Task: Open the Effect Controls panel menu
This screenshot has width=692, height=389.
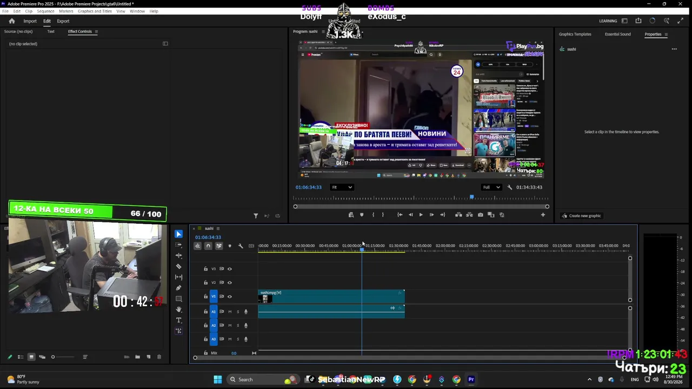Action: coord(96,31)
